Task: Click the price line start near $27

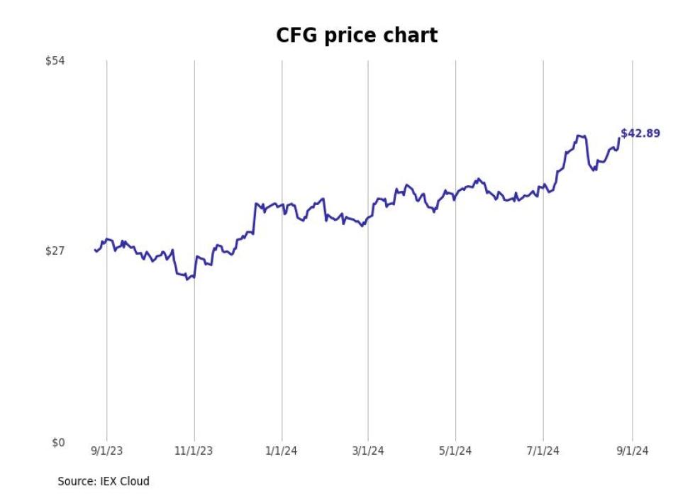Action: coord(95,250)
